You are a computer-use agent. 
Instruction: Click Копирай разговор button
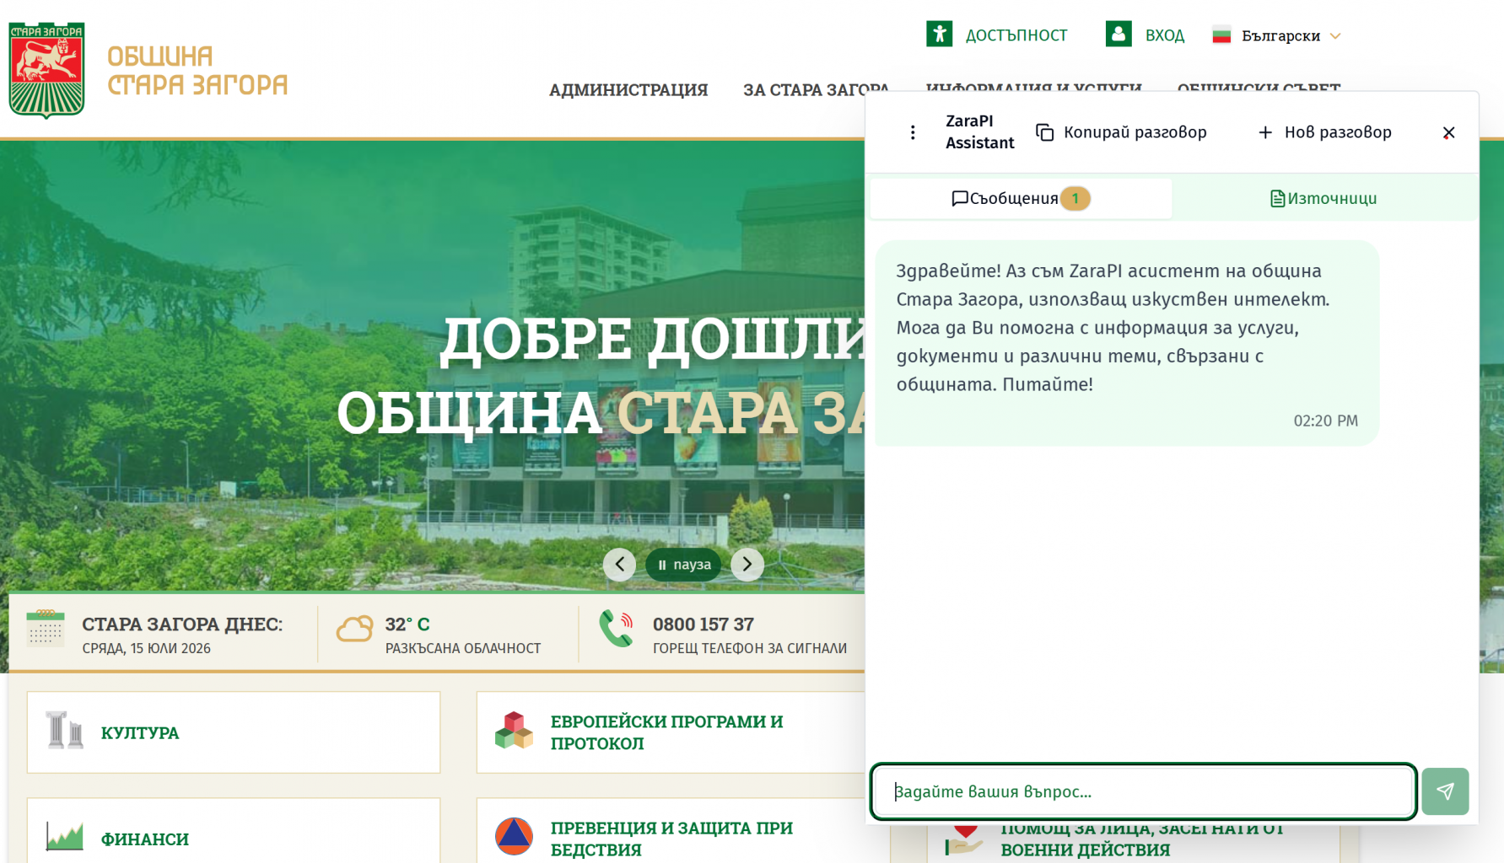1122,132
